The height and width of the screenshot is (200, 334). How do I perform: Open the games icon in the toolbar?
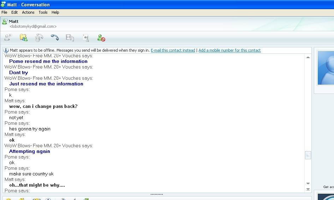[86, 38]
